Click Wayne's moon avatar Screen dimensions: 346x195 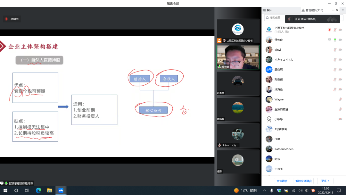[x=269, y=99]
